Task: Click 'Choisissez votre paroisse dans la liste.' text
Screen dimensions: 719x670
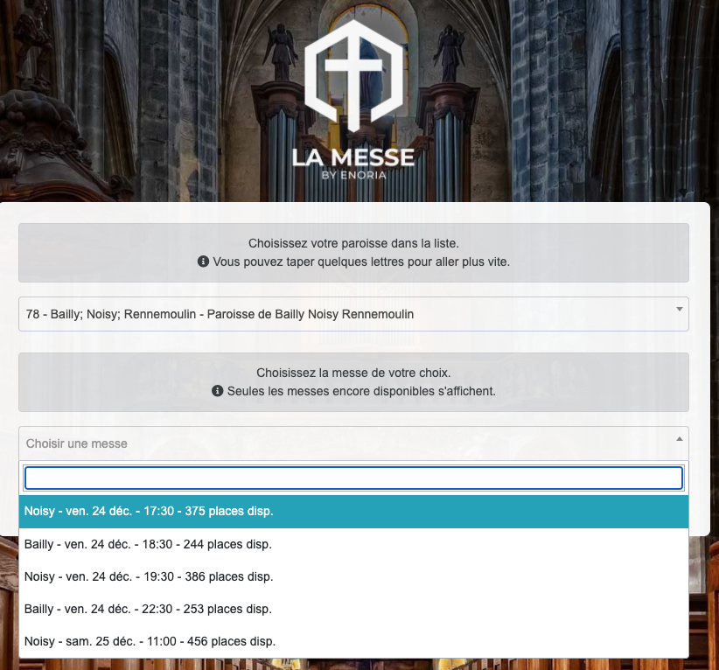Action: [x=353, y=243]
